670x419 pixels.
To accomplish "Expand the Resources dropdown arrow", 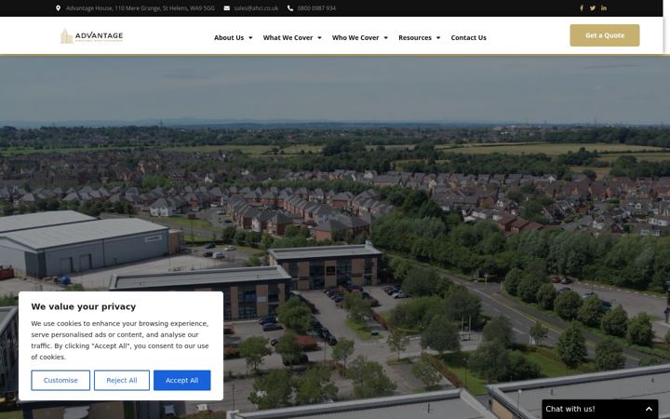I will point(438,37).
